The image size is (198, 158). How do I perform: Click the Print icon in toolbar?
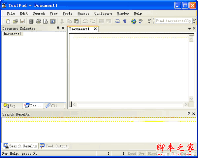coord(39,21)
